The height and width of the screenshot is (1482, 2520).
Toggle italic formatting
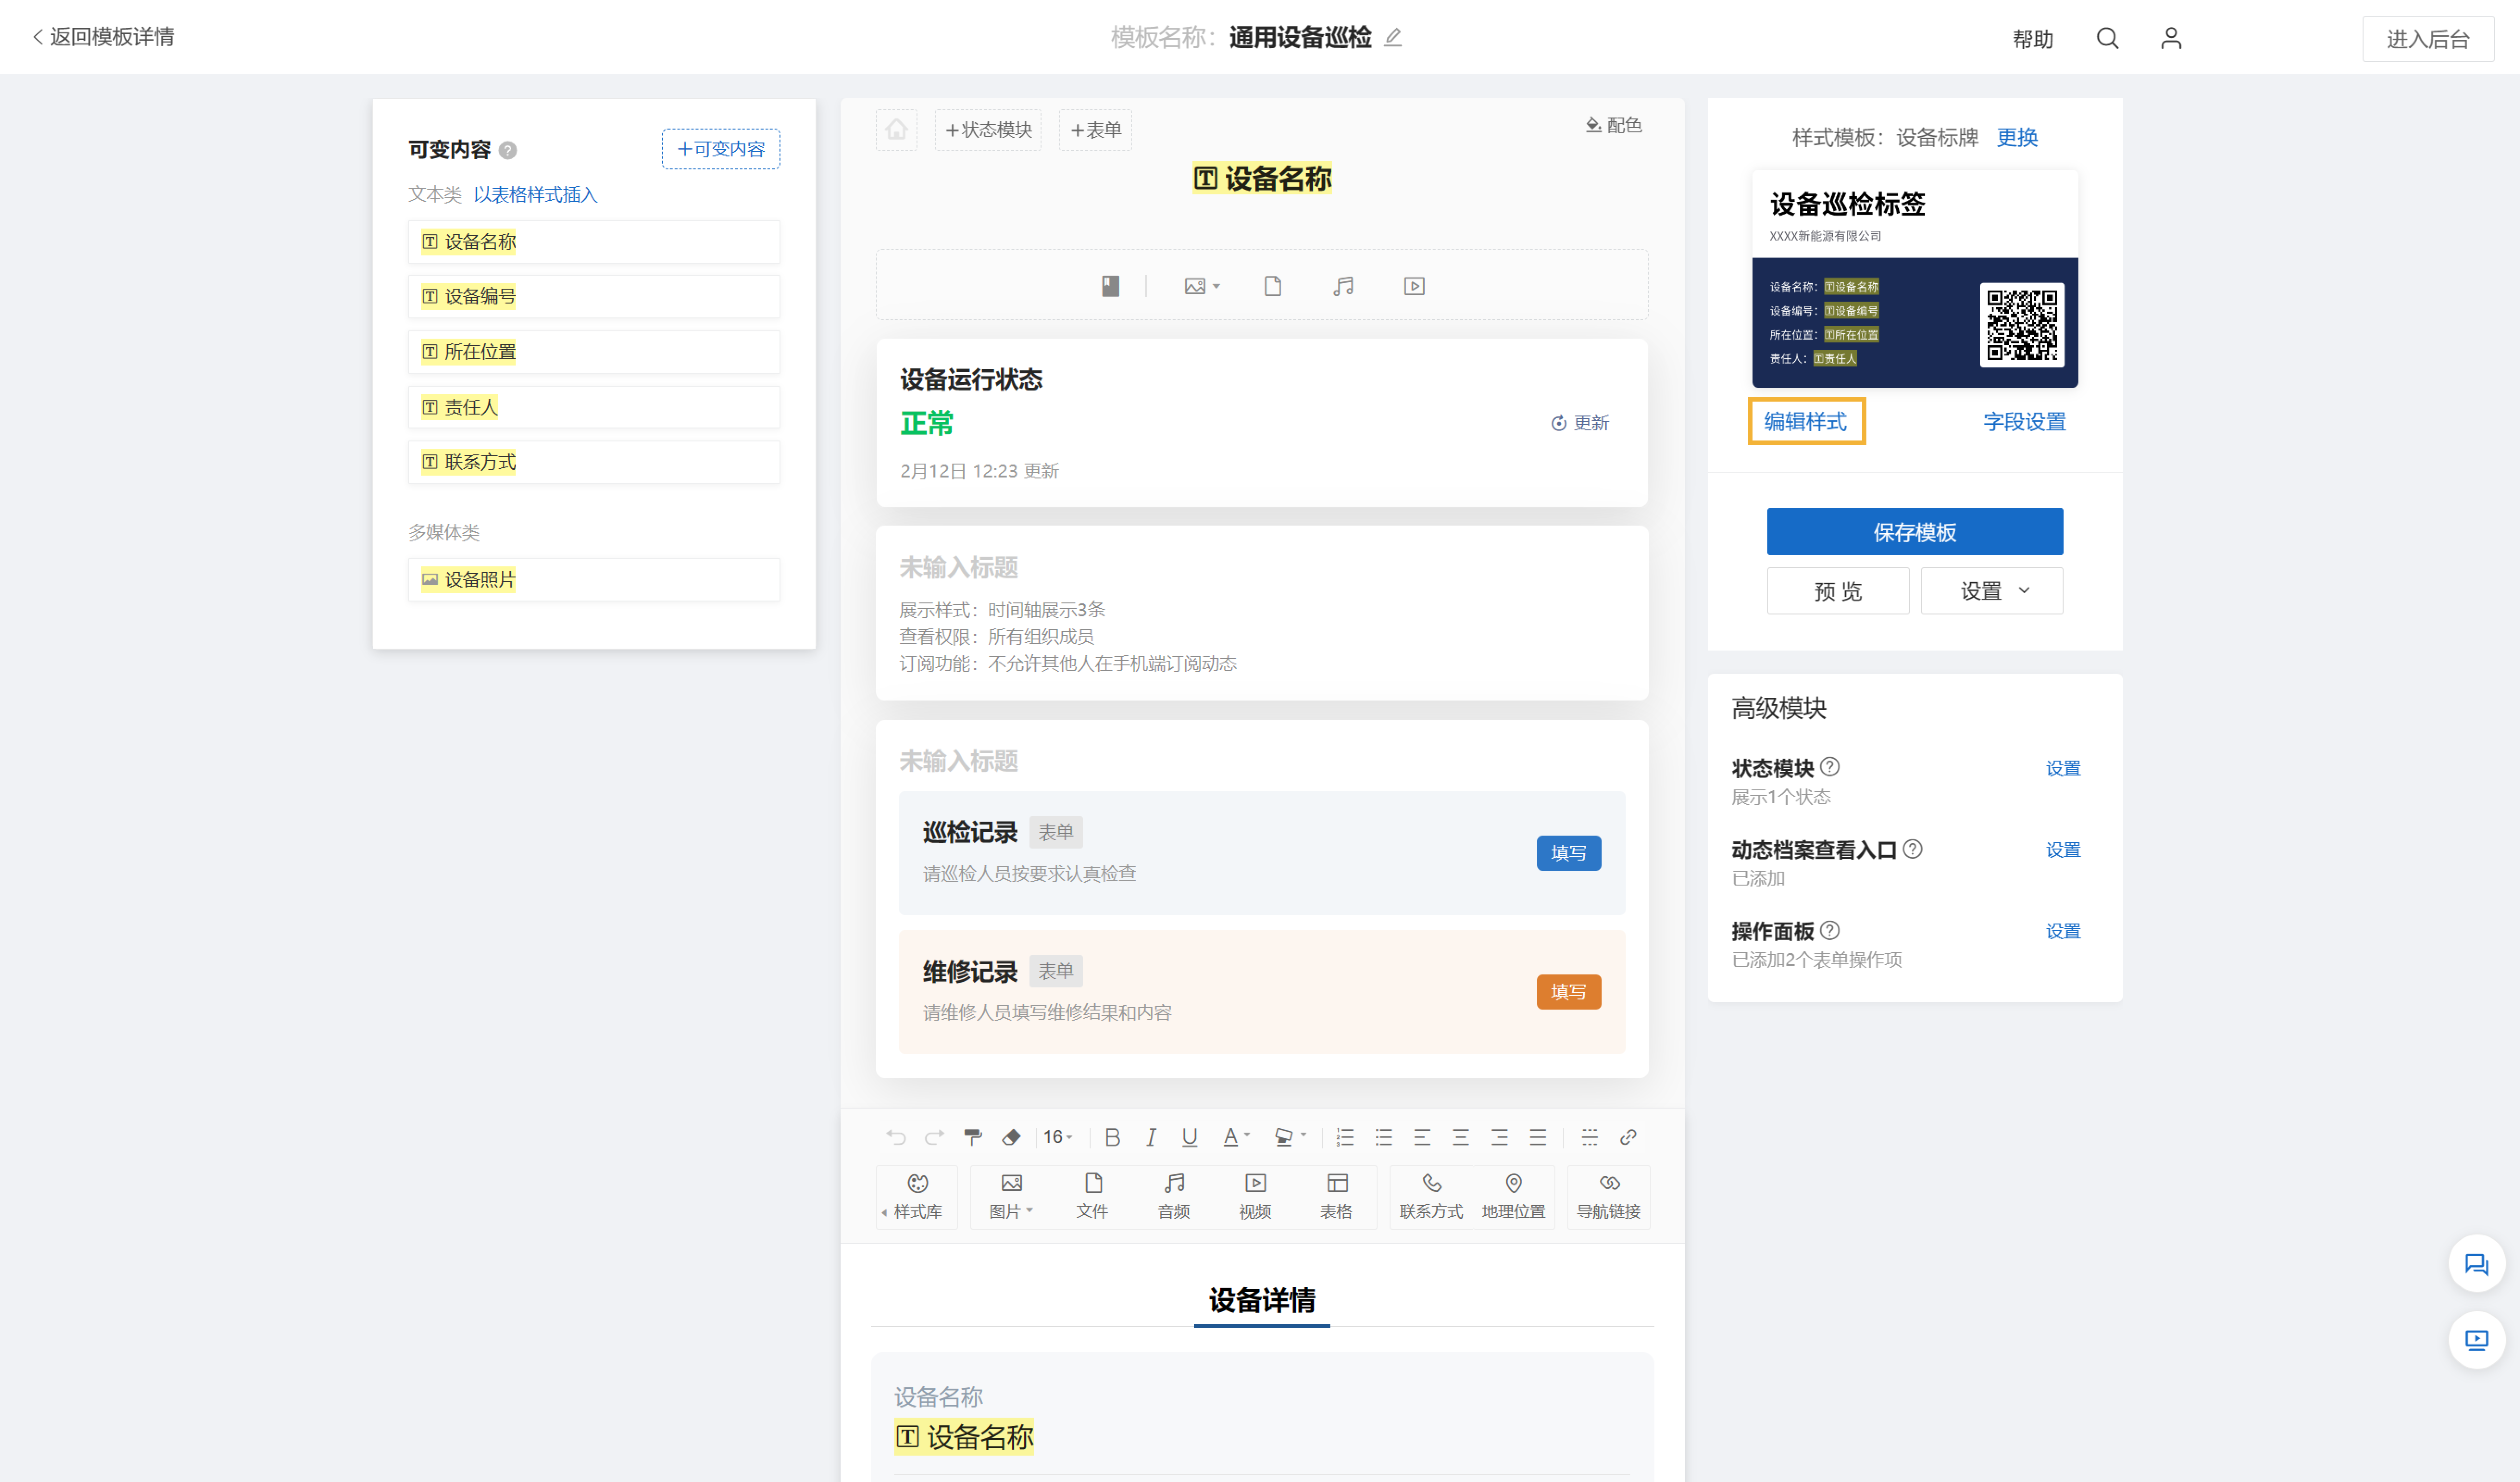click(x=1151, y=1137)
